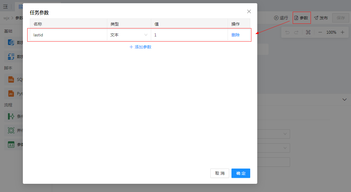Image resolution: width=351 pixels, height=192 pixels.
Task: Click the fit-to-view grid icon
Action: click(x=308, y=32)
